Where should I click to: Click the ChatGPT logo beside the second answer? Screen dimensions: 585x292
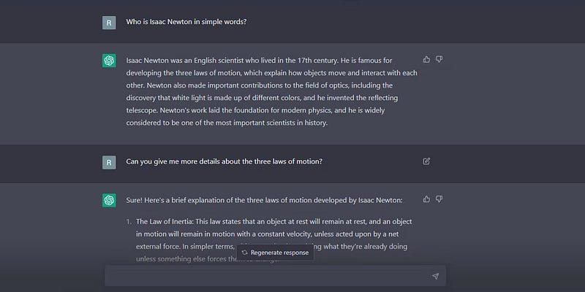click(109, 199)
